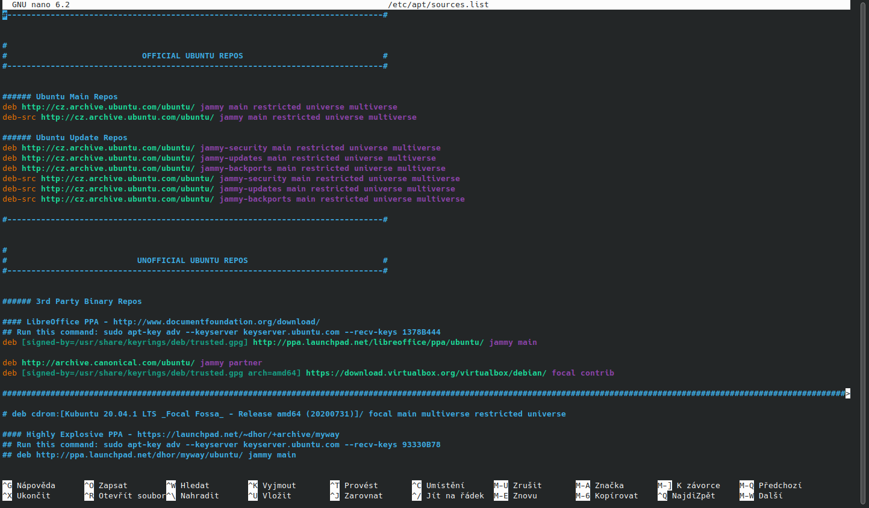Click the deb-src jammy-backports line
The height and width of the screenshot is (508, 869).
[234, 199]
